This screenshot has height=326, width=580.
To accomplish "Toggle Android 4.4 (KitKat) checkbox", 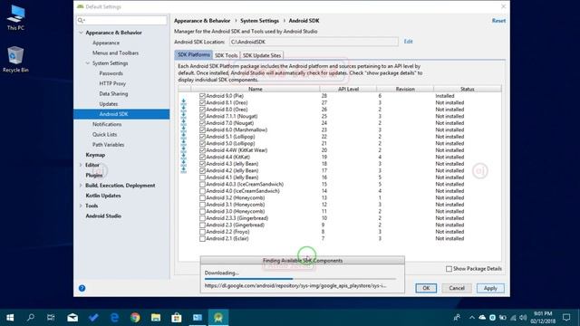I will [x=202, y=157].
